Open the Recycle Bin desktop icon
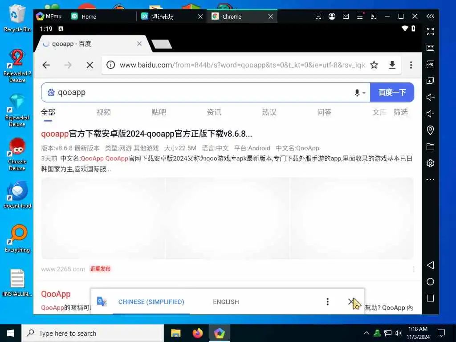This screenshot has width=456, height=342. [17, 18]
